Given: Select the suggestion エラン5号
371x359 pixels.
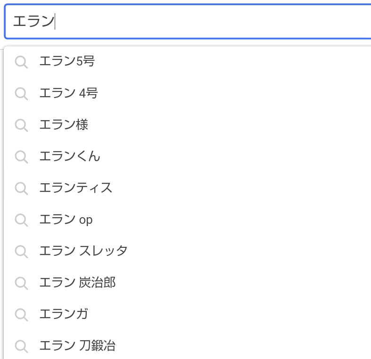Looking at the screenshot, I should 188,62.
